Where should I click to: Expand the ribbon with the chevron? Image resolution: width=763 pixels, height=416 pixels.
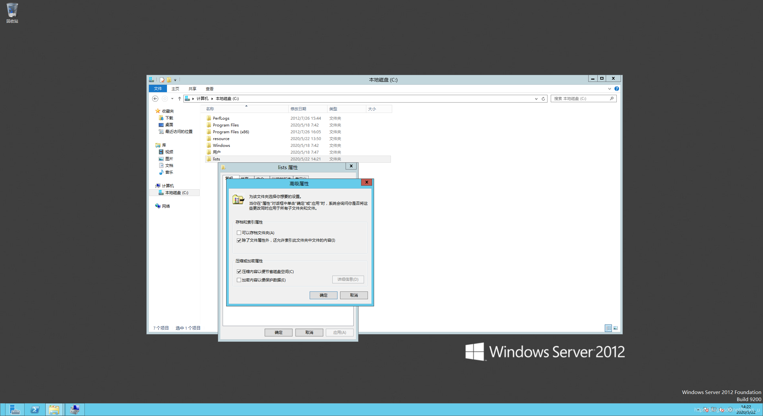click(609, 89)
